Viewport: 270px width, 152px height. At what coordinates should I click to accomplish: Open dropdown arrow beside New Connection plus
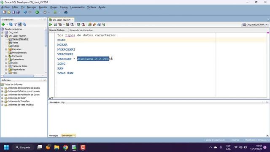(x=7, y=24)
